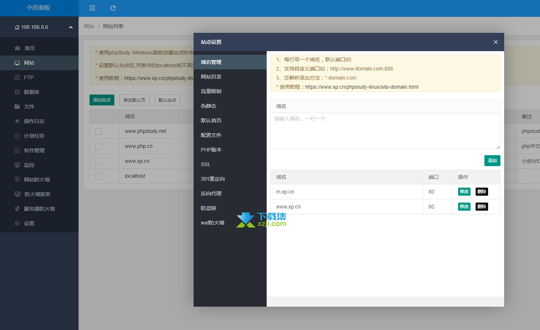Click www.php.cn in the site list

click(139, 146)
